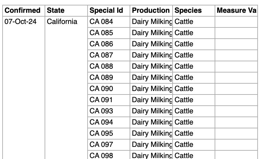Click the CA 088 cell

(101, 66)
